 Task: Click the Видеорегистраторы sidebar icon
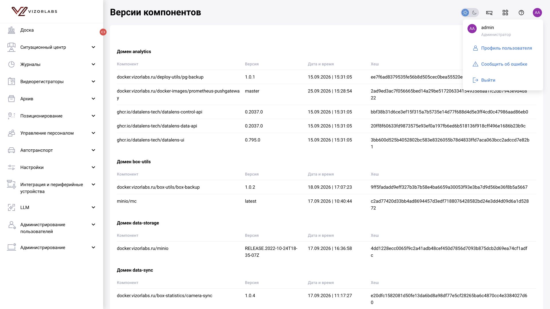[11, 82]
